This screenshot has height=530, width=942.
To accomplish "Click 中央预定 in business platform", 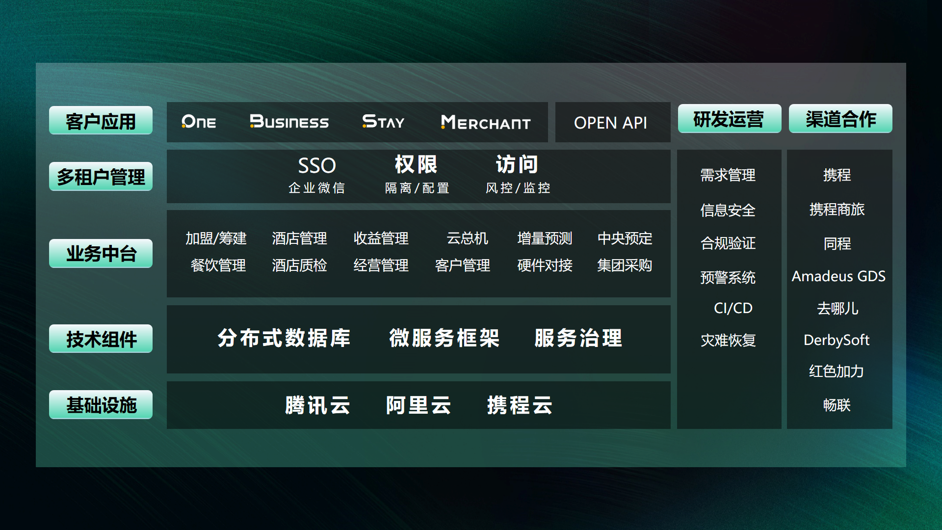I will tap(625, 238).
